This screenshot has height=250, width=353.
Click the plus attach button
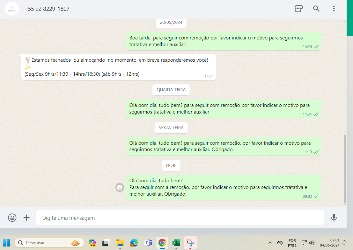pyautogui.click(x=26, y=218)
